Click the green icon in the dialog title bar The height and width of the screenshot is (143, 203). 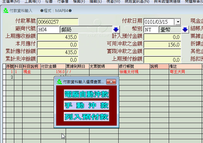59,82
